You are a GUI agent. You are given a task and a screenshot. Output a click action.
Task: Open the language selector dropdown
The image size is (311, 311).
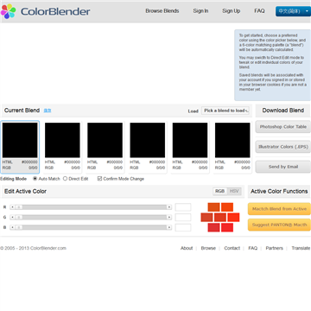click(x=293, y=11)
